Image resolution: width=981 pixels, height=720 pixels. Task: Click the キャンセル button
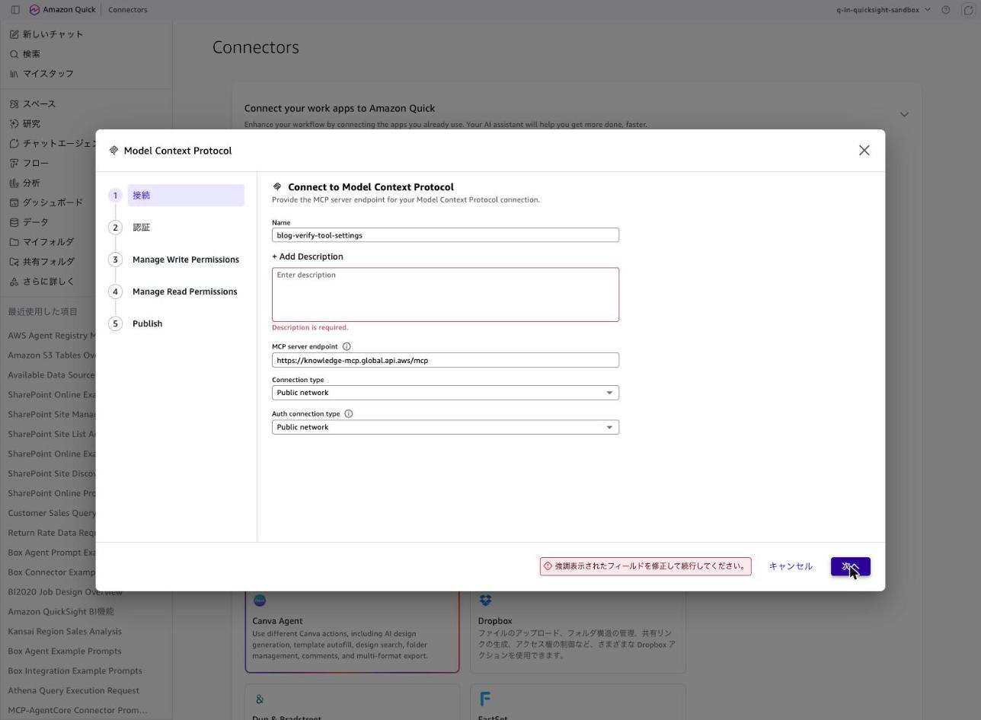point(791,566)
